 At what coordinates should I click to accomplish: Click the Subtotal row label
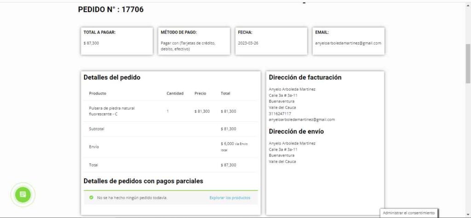97,129
